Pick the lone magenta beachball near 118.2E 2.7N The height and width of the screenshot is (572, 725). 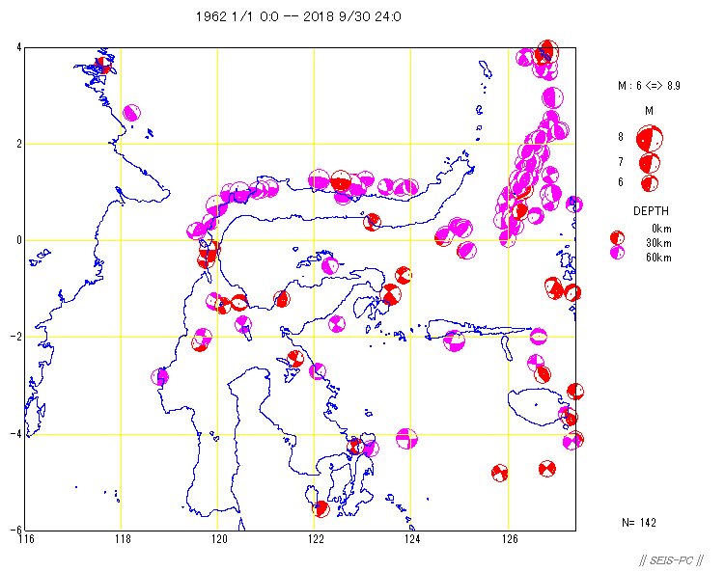pos(132,113)
